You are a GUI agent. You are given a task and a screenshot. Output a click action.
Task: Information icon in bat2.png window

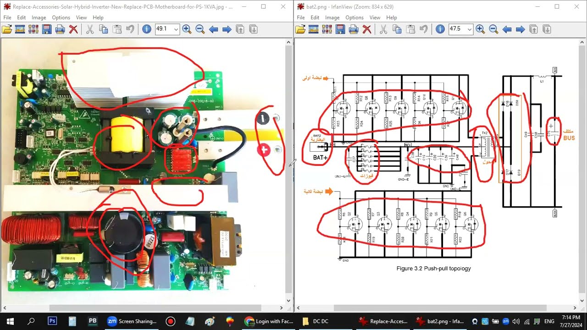pos(440,29)
